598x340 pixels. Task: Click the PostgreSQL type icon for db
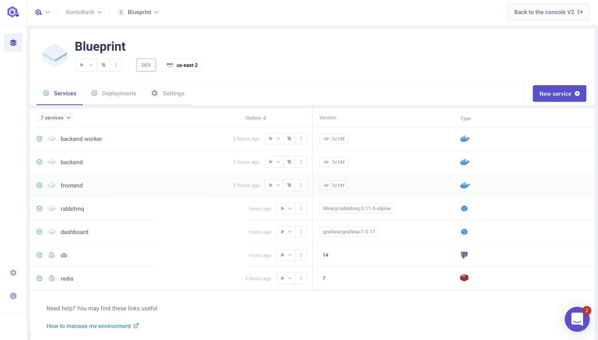(x=464, y=255)
